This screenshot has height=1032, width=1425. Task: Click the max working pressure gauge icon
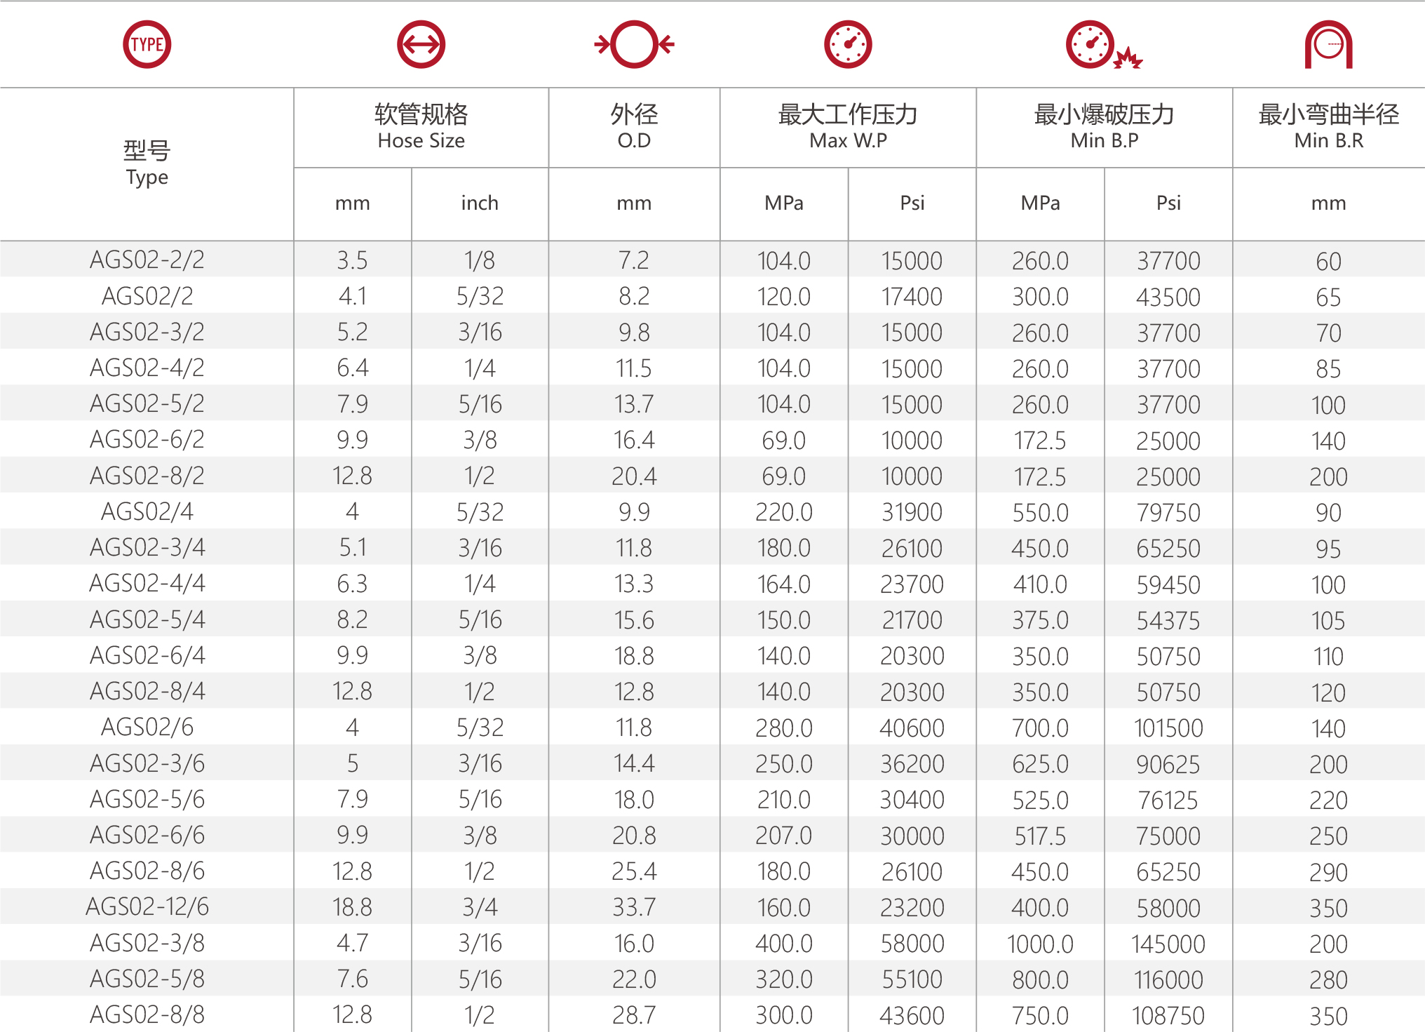click(848, 44)
